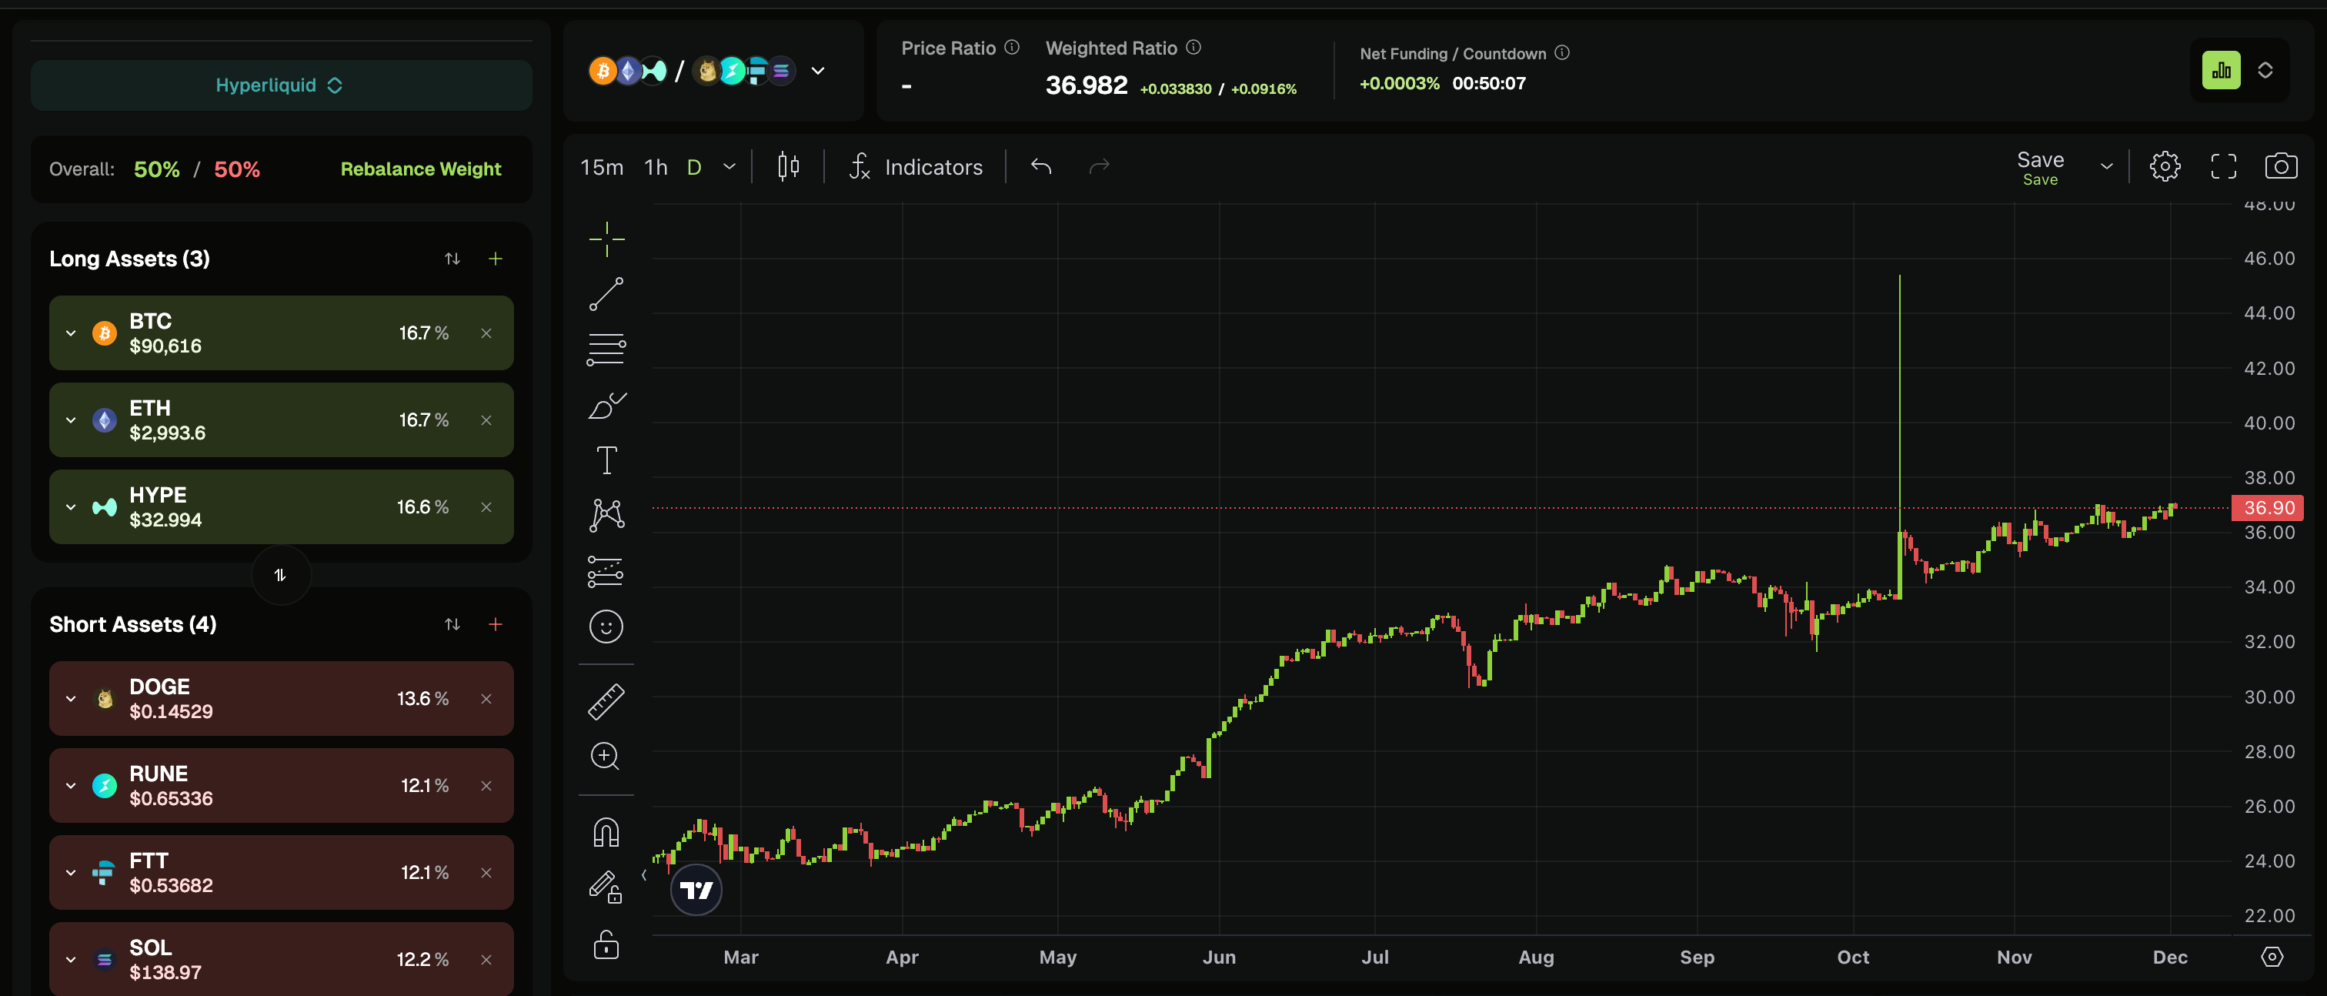Open chart settings gear icon
This screenshot has width=2327, height=996.
2165,166
